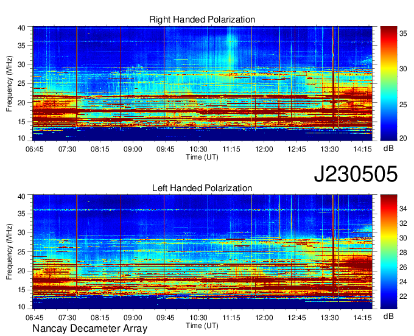Screen dimensions: 414x336
Task: Select the J230505 observation label
Action: (x=356, y=174)
